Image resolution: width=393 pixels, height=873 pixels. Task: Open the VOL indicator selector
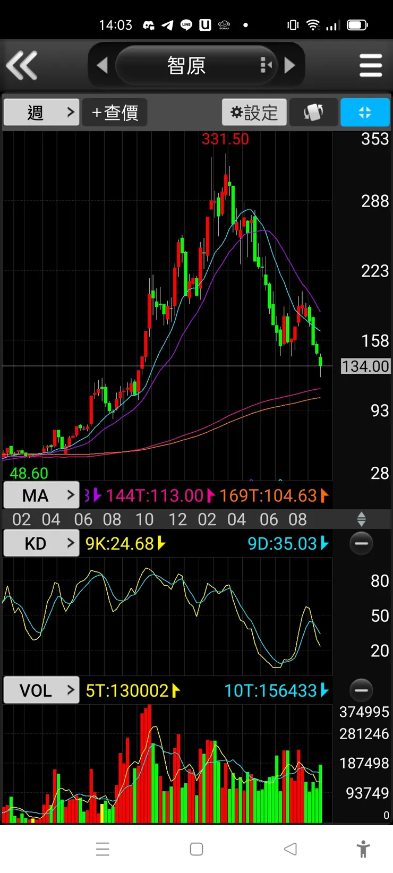(x=41, y=690)
